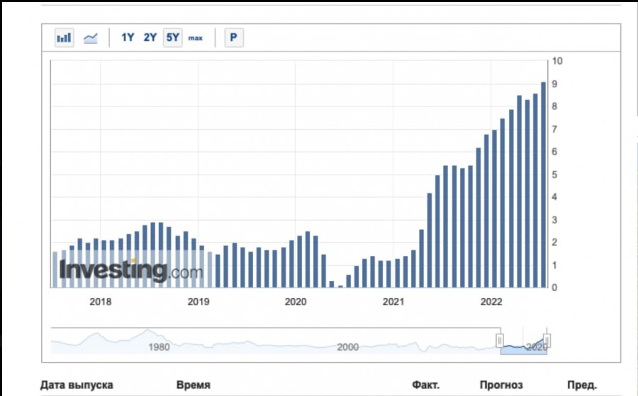Click the right handle of range navigator
Viewport: 638px width, 396px height.
click(x=547, y=341)
